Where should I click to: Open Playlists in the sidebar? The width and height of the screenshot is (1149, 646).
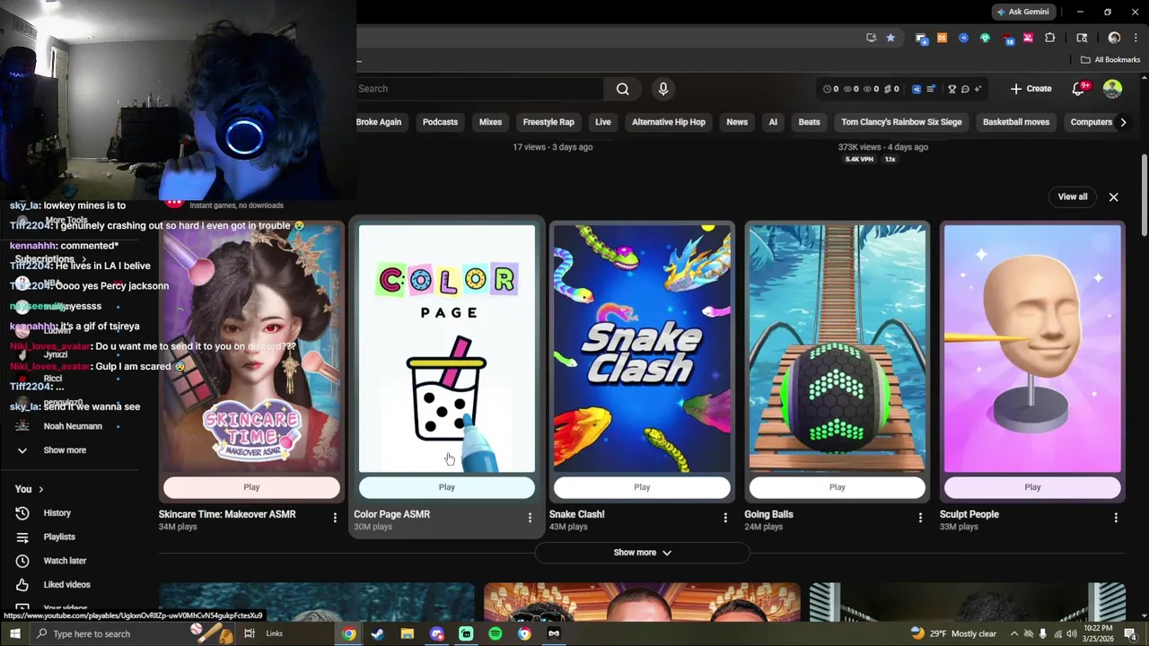tap(59, 537)
